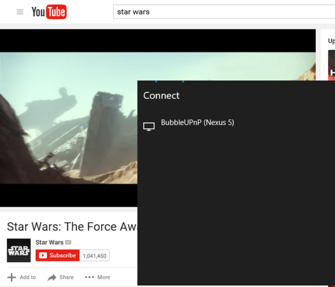Click the Connect panel heading
This screenshot has width=335, height=287.
click(x=161, y=95)
